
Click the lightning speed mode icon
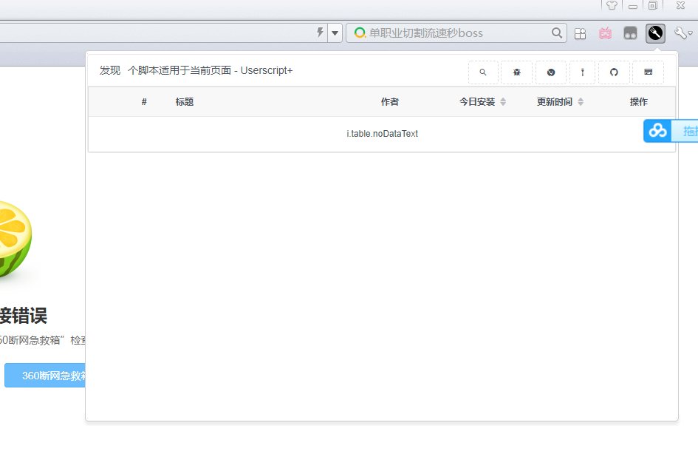[320, 32]
